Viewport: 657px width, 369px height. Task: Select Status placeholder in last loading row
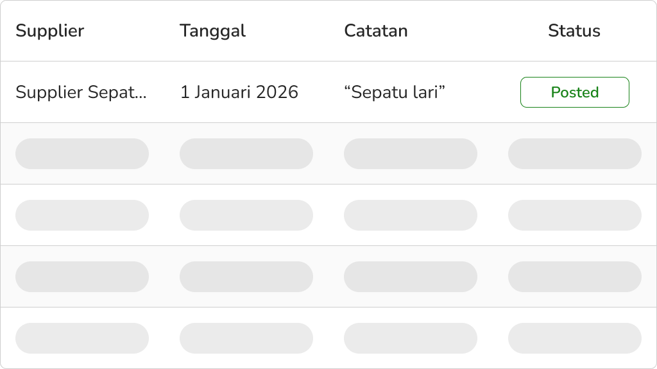pyautogui.click(x=575, y=338)
